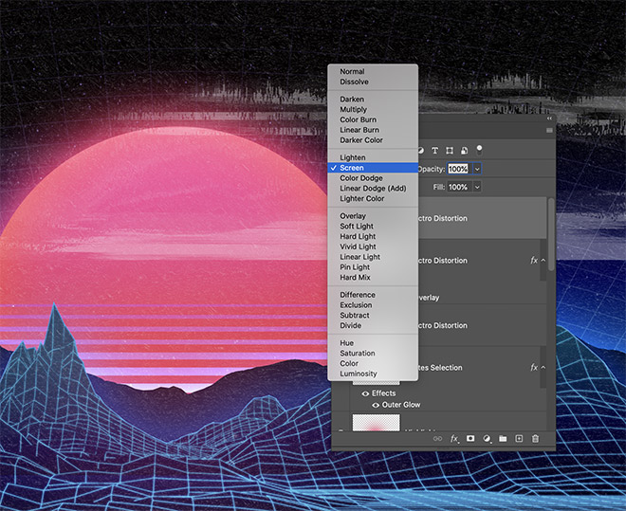Collapse the panel with double arrows
The height and width of the screenshot is (511, 626).
click(548, 119)
